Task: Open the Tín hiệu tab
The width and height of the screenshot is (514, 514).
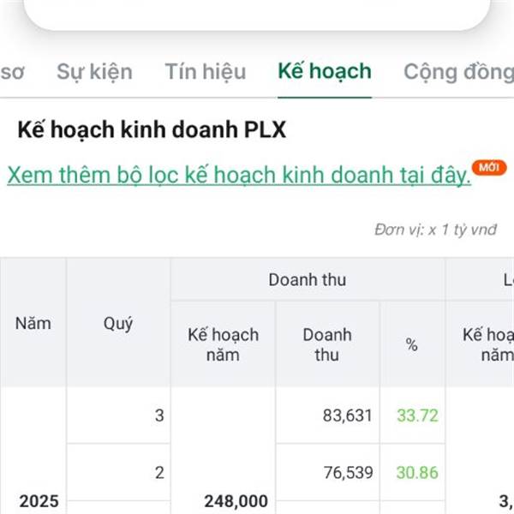Action: pyautogui.click(x=205, y=71)
